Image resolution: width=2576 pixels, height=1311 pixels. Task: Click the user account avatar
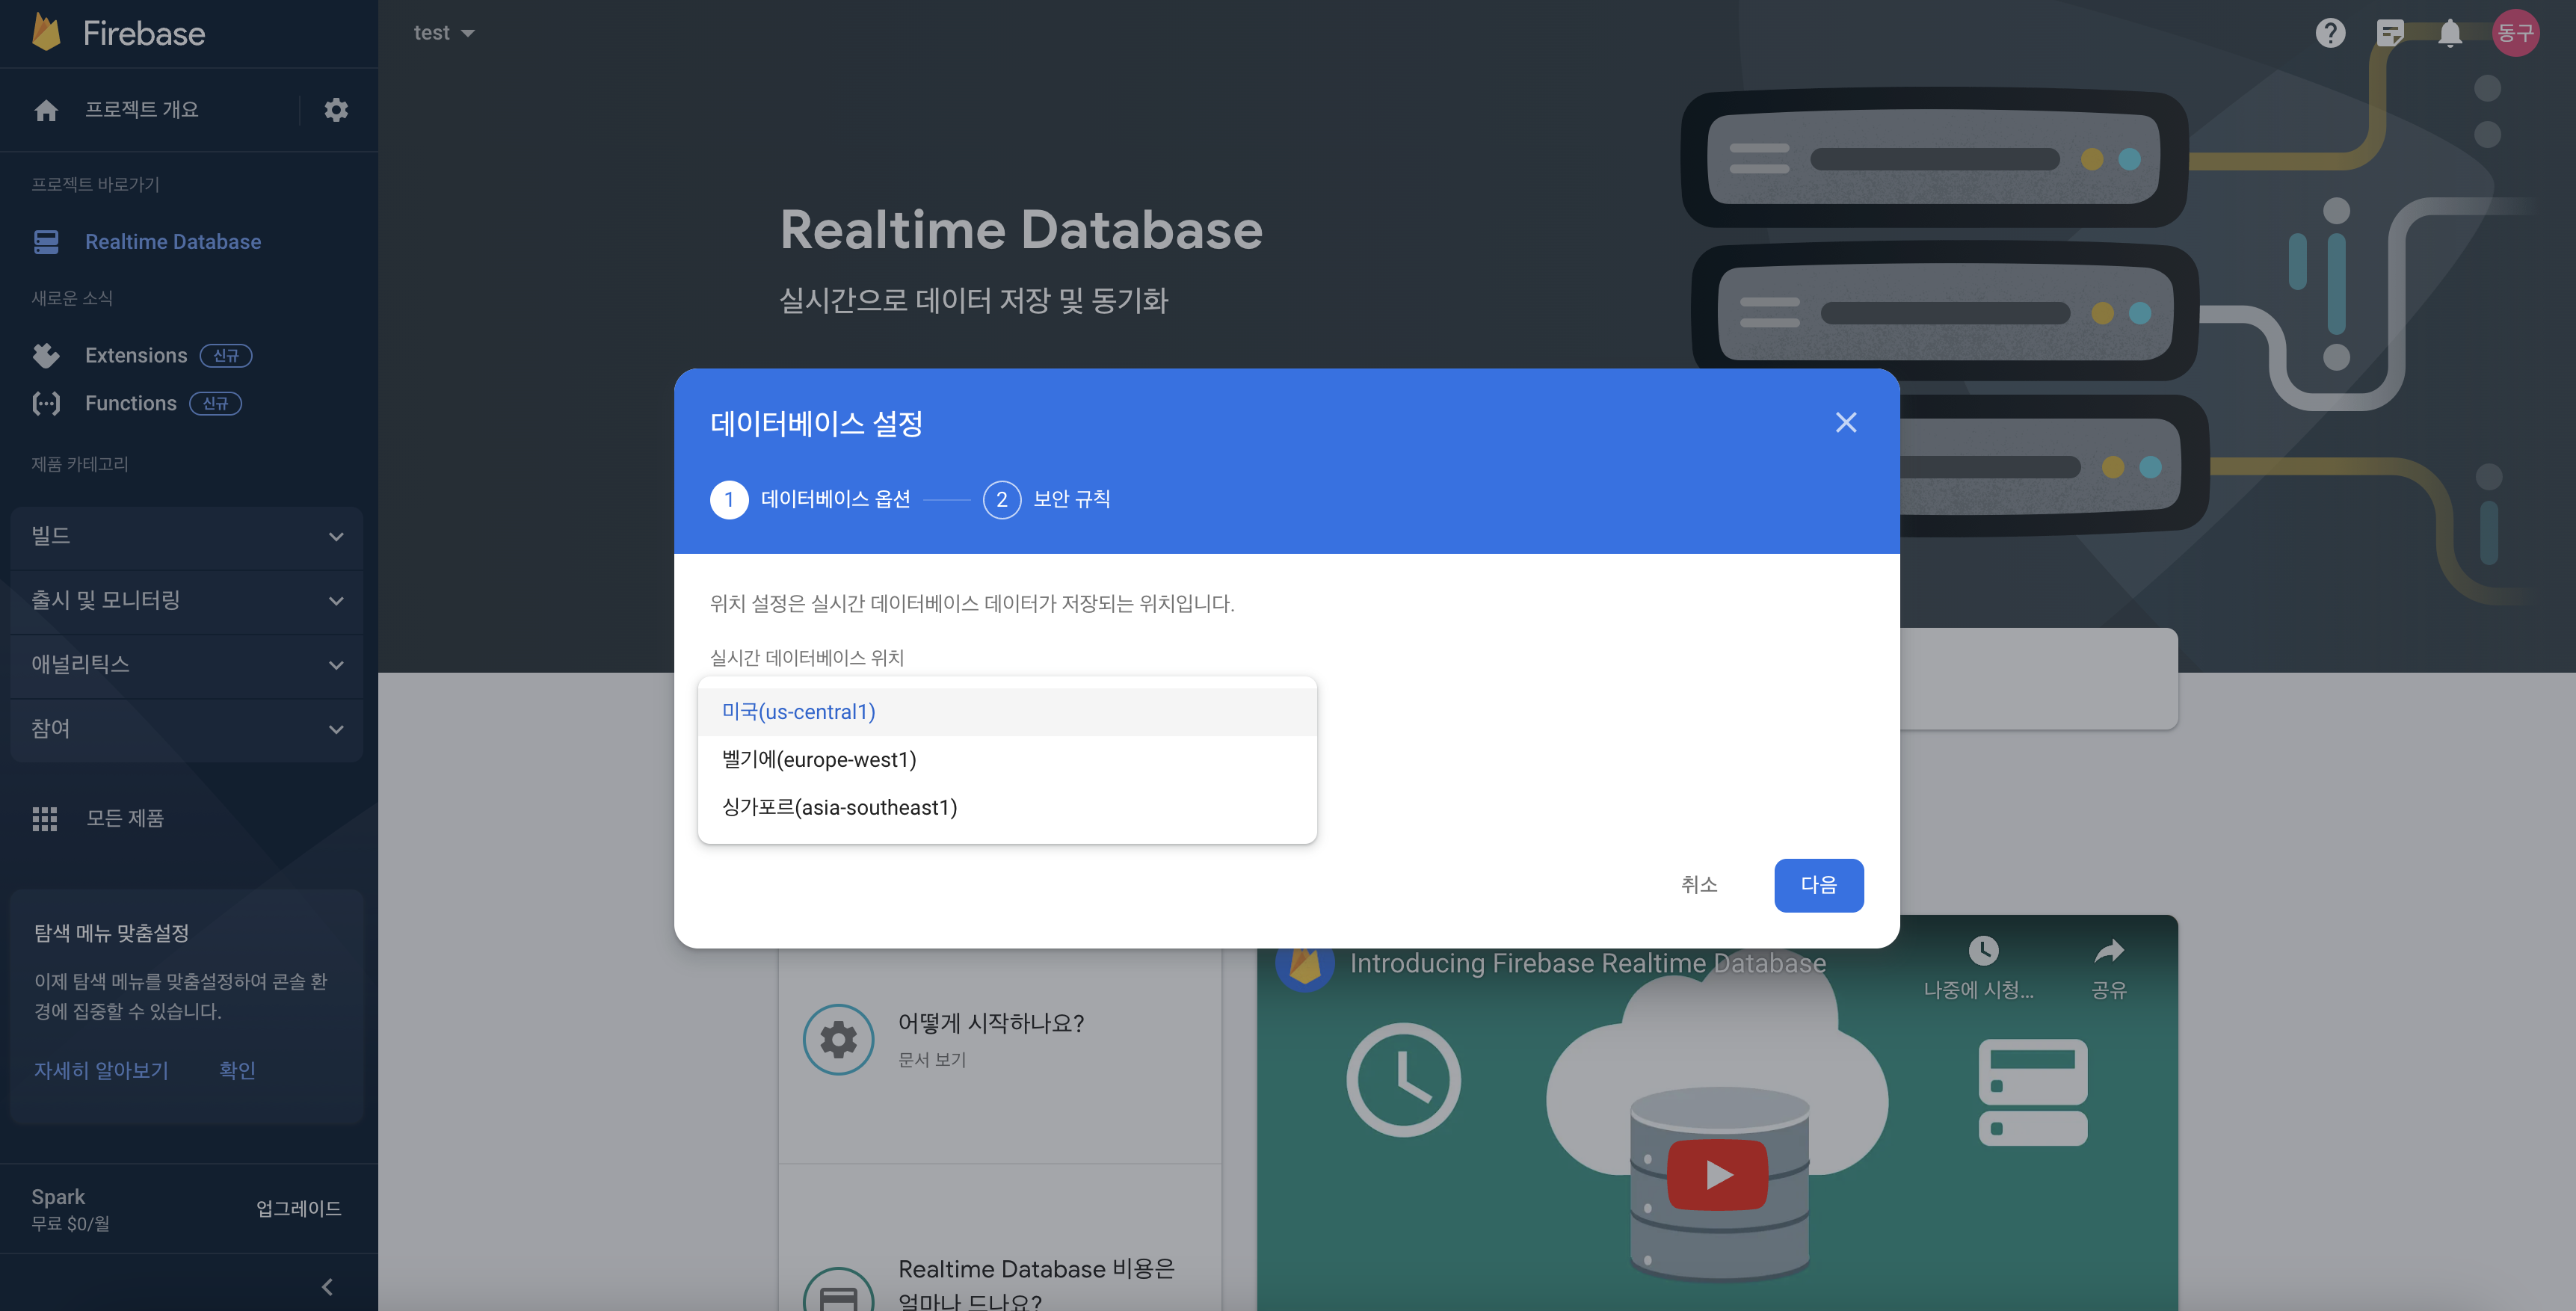2515,33
